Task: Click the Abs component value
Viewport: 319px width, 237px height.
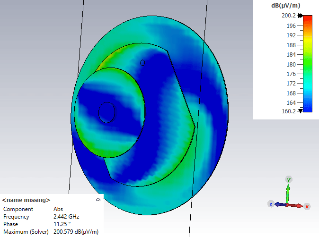Action: pos(59,209)
